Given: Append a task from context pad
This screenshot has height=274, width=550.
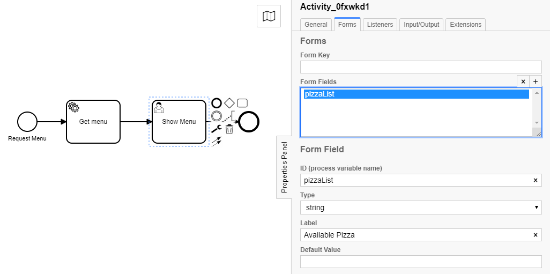Looking at the screenshot, I should point(242,103).
